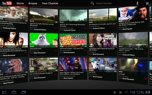Image resolution: width=152 pixels, height=95 pixels.
Task: Open the Your Channel tab
Action: 50,3
